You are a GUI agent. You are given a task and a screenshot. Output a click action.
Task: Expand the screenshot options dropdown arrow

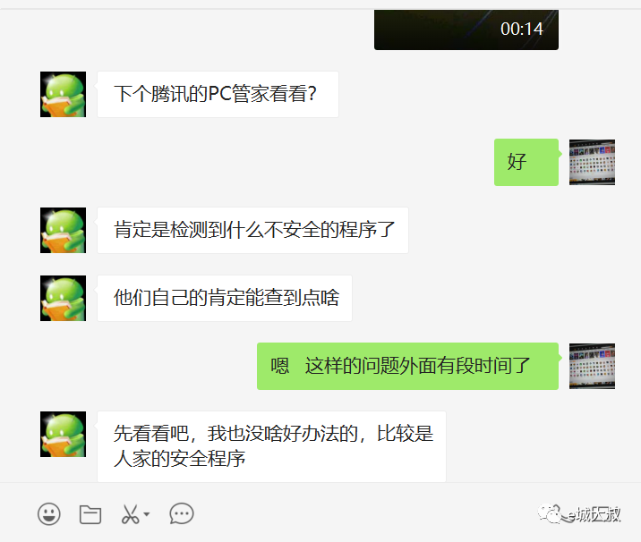pyautogui.click(x=146, y=514)
